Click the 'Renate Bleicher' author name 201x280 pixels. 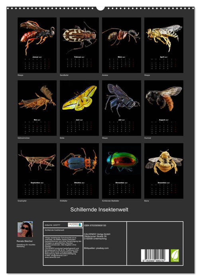click(25, 241)
